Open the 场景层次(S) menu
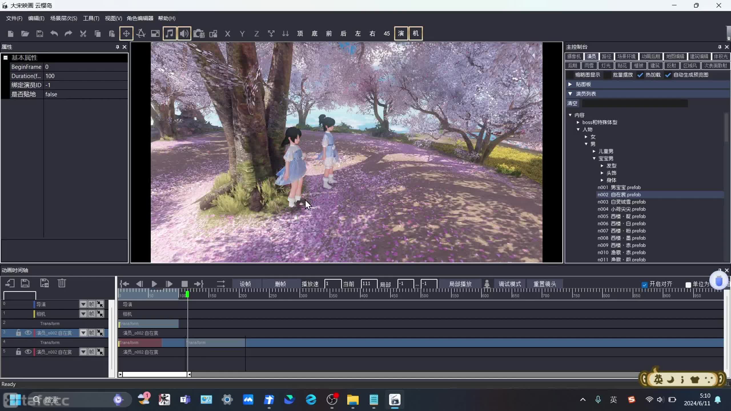This screenshot has height=411, width=731. tap(64, 18)
